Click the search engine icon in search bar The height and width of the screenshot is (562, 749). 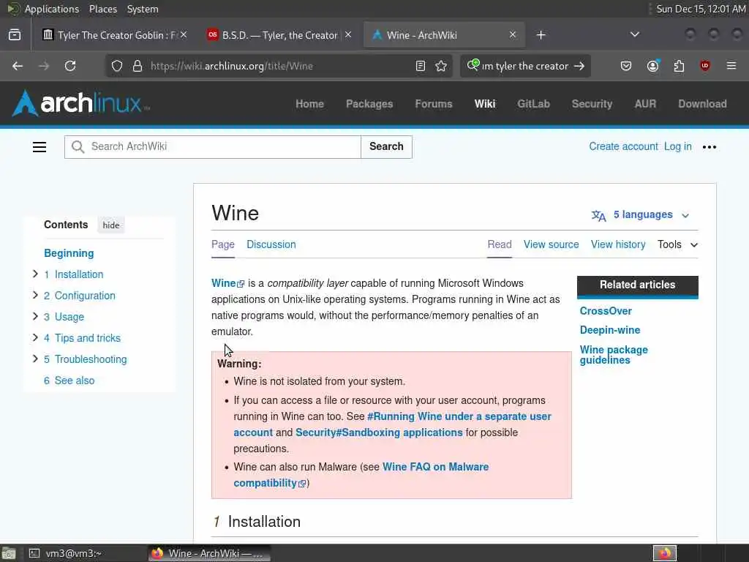click(x=473, y=65)
